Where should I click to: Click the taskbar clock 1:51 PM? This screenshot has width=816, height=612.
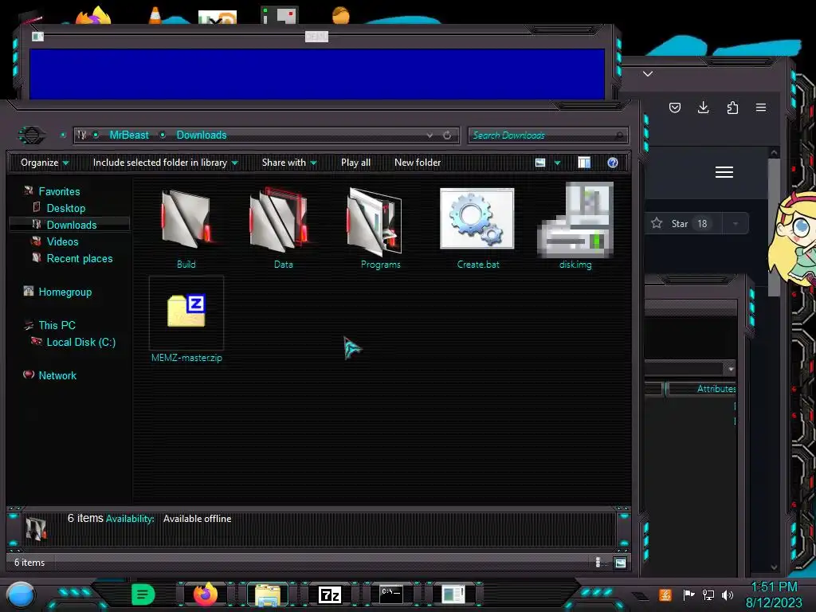tap(774, 587)
